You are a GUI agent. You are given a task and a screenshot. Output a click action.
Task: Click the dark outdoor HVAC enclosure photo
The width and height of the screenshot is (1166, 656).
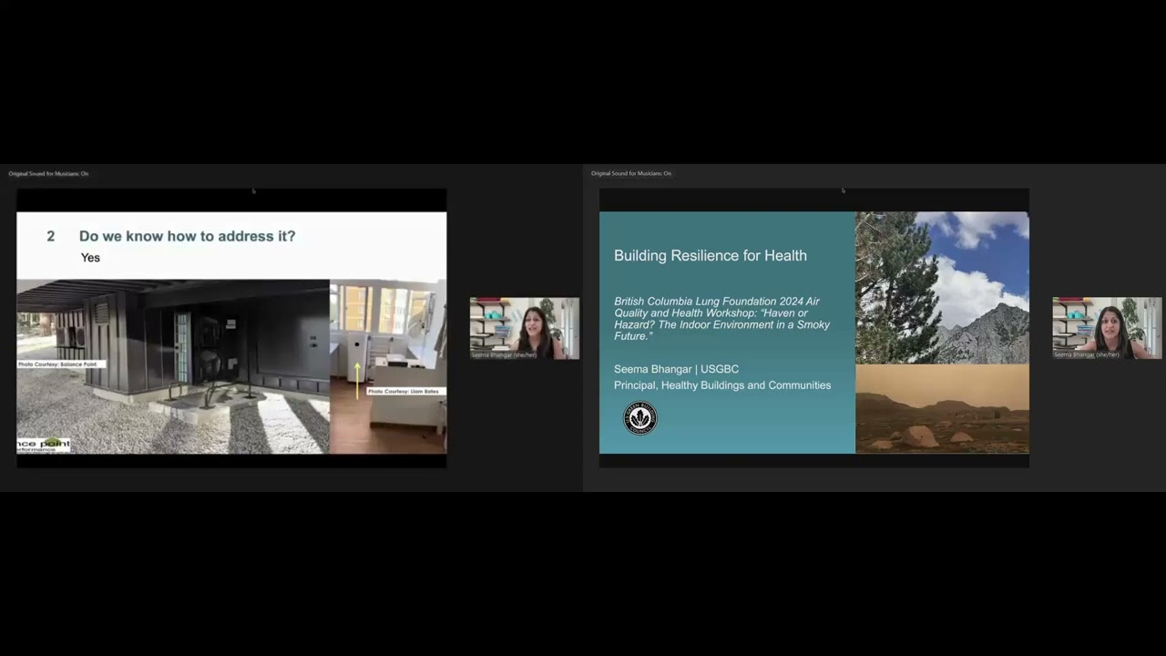coord(173,366)
